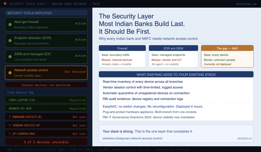261x152 pixels.
Task: Click the 'Skeletos IT Services' footer text
Action: click(x=172, y=149)
